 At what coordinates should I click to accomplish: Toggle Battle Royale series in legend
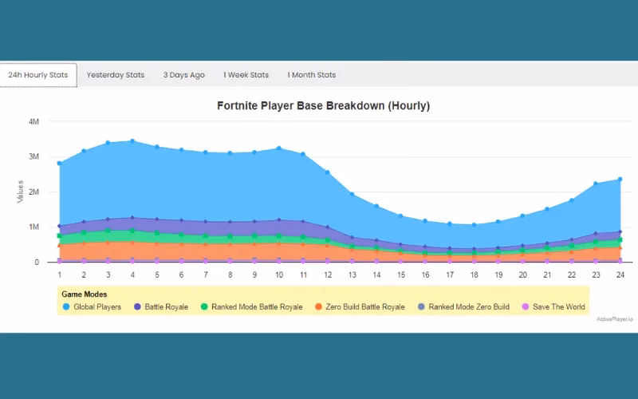pyautogui.click(x=161, y=307)
